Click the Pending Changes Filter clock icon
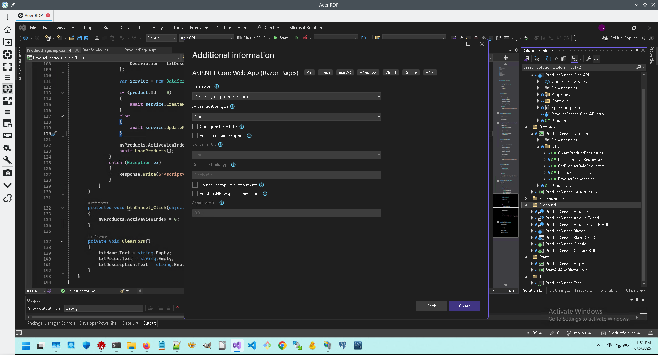The image size is (658, 355). (537, 59)
